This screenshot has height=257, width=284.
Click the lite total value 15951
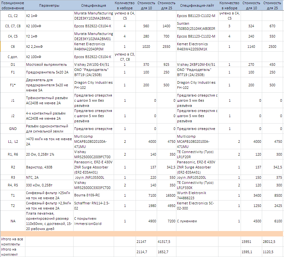click(252, 241)
